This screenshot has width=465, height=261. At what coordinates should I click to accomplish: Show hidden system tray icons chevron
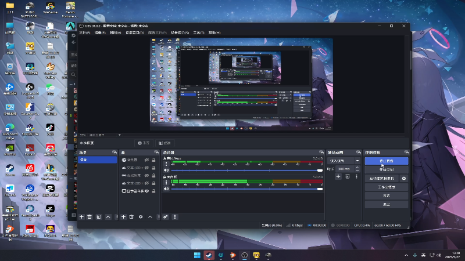click(406, 255)
